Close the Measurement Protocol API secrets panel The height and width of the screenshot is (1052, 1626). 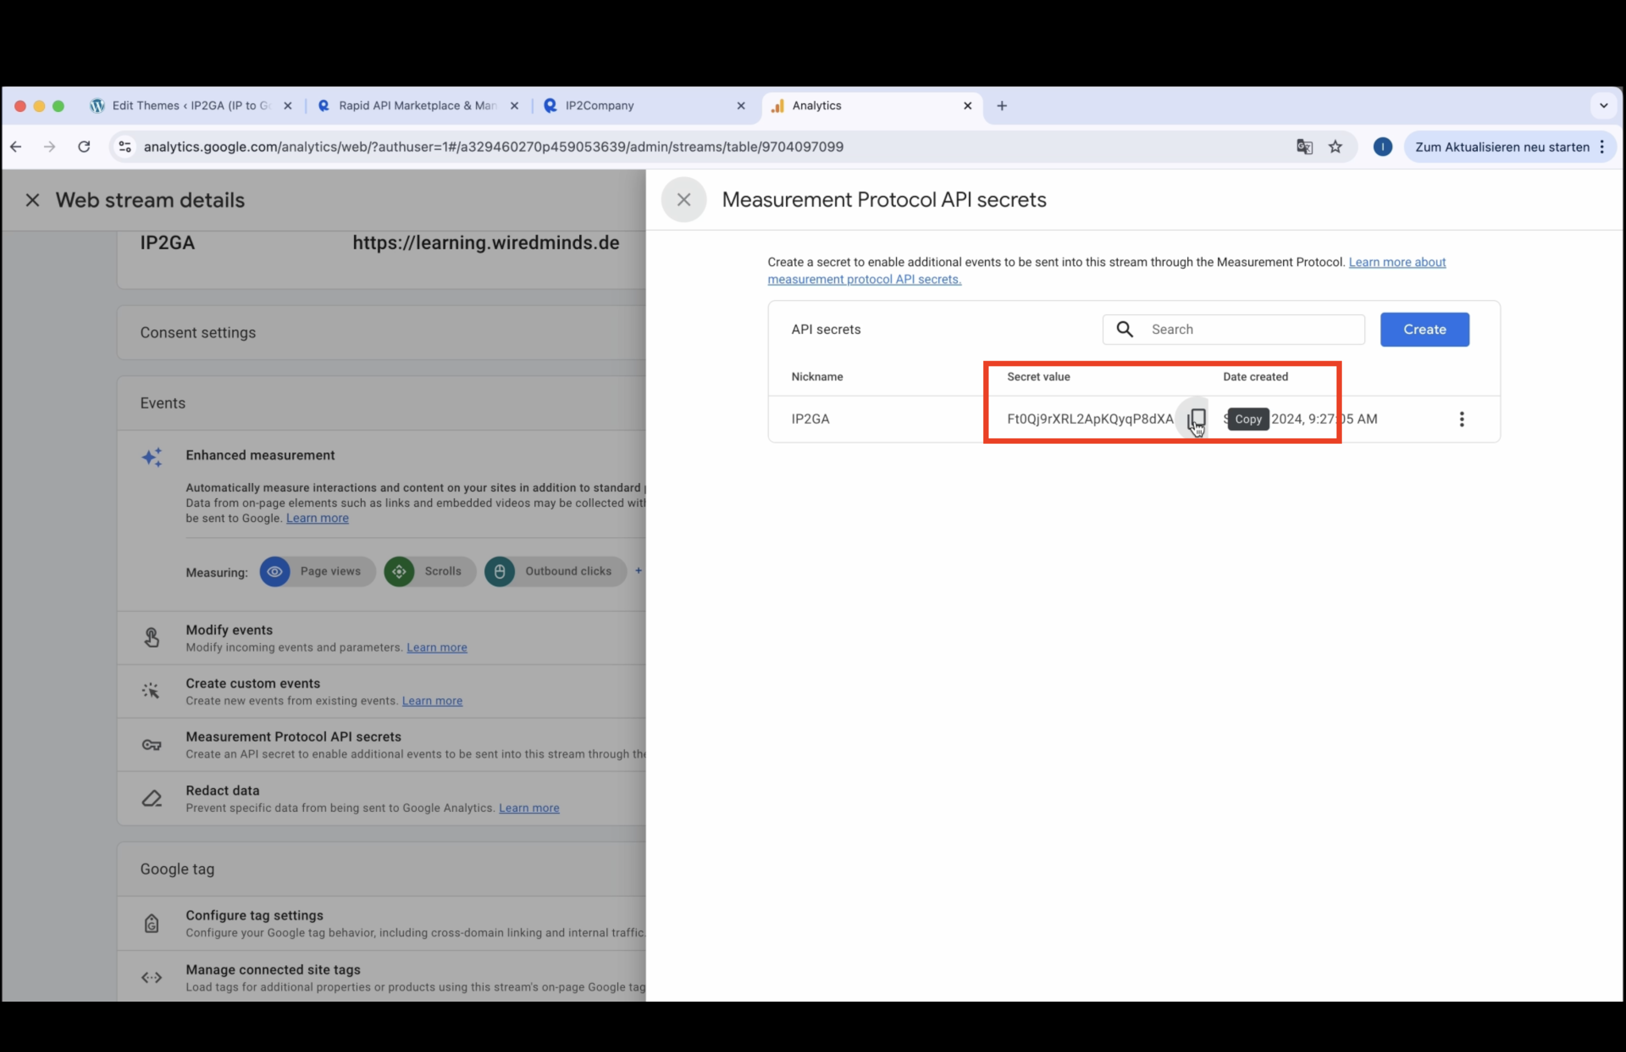pos(683,200)
